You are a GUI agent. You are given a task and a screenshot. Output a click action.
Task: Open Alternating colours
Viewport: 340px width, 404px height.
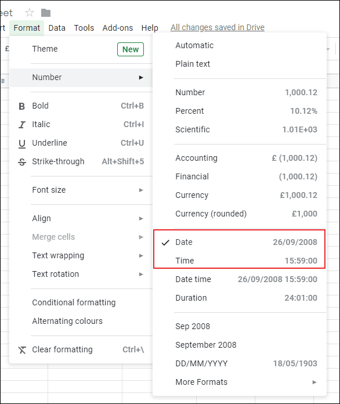(81, 321)
